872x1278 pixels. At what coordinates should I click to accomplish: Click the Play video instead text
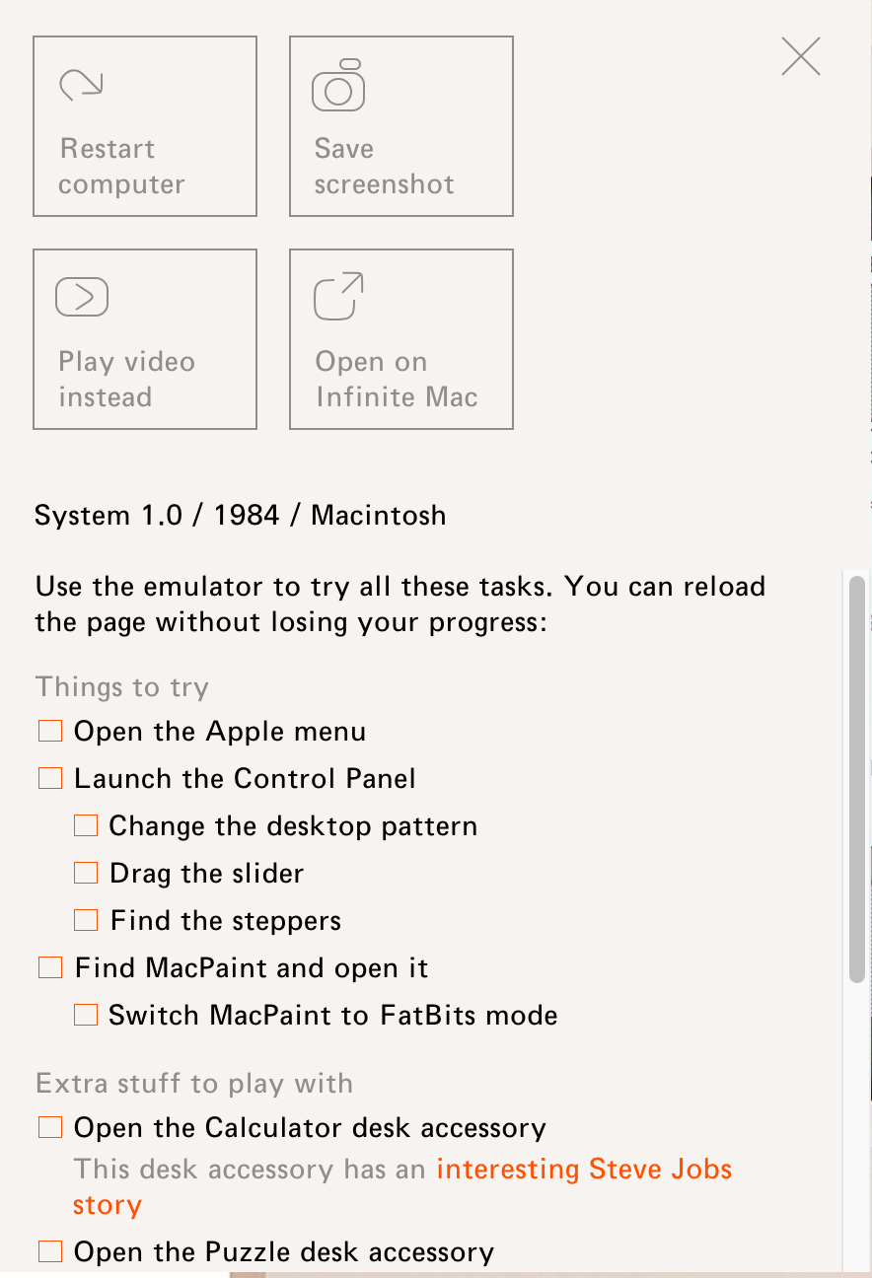[126, 380]
